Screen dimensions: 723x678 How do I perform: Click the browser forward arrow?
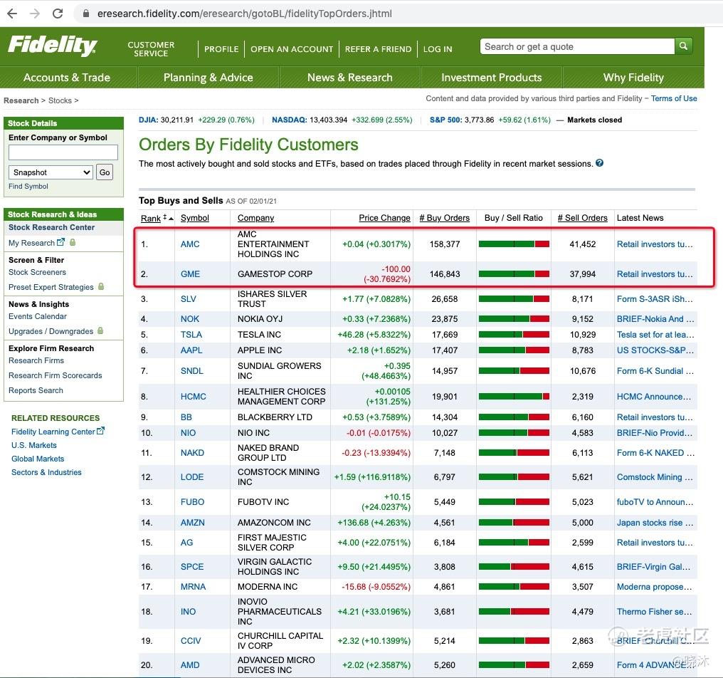click(x=35, y=14)
